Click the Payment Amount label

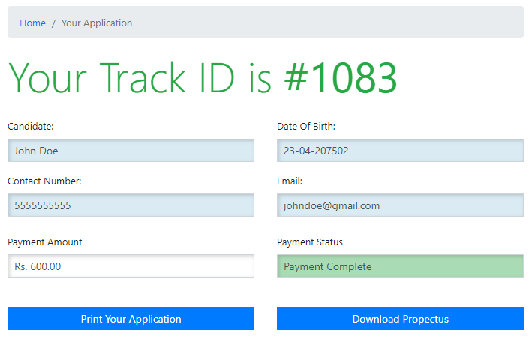point(45,242)
